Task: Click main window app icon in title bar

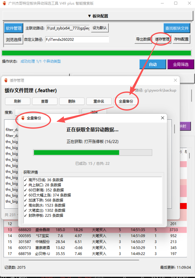Action: pyautogui.click(x=4, y=3)
